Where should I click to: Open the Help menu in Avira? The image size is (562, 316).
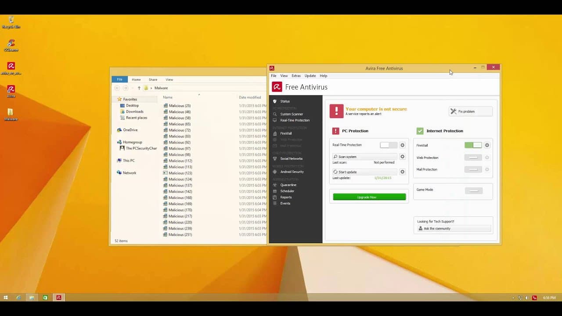pos(323,76)
